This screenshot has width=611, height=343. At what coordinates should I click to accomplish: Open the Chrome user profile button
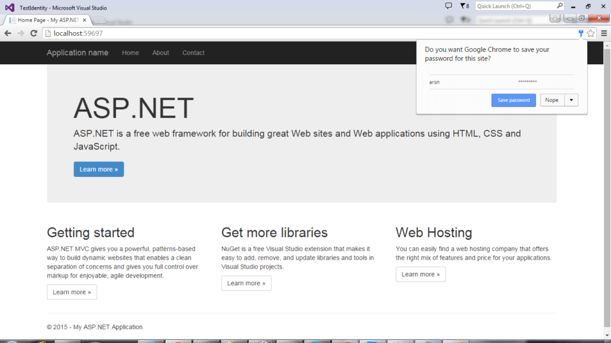[555, 18]
